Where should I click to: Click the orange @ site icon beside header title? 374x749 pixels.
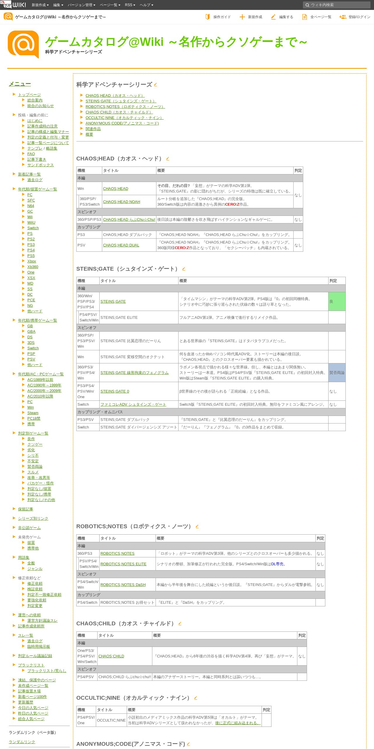click(x=8, y=17)
